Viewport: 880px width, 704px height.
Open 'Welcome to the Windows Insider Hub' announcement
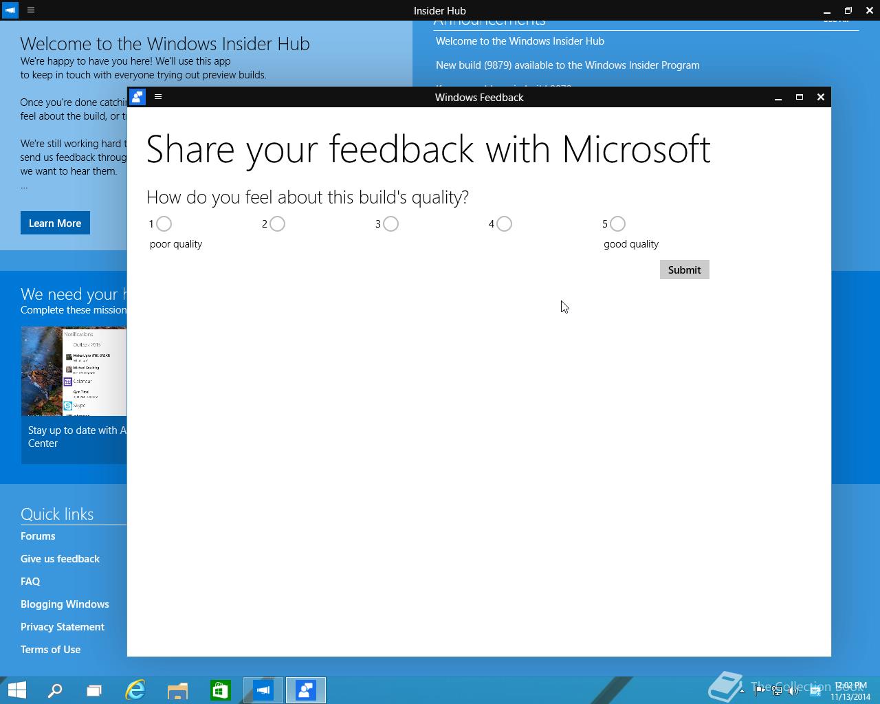tap(520, 41)
